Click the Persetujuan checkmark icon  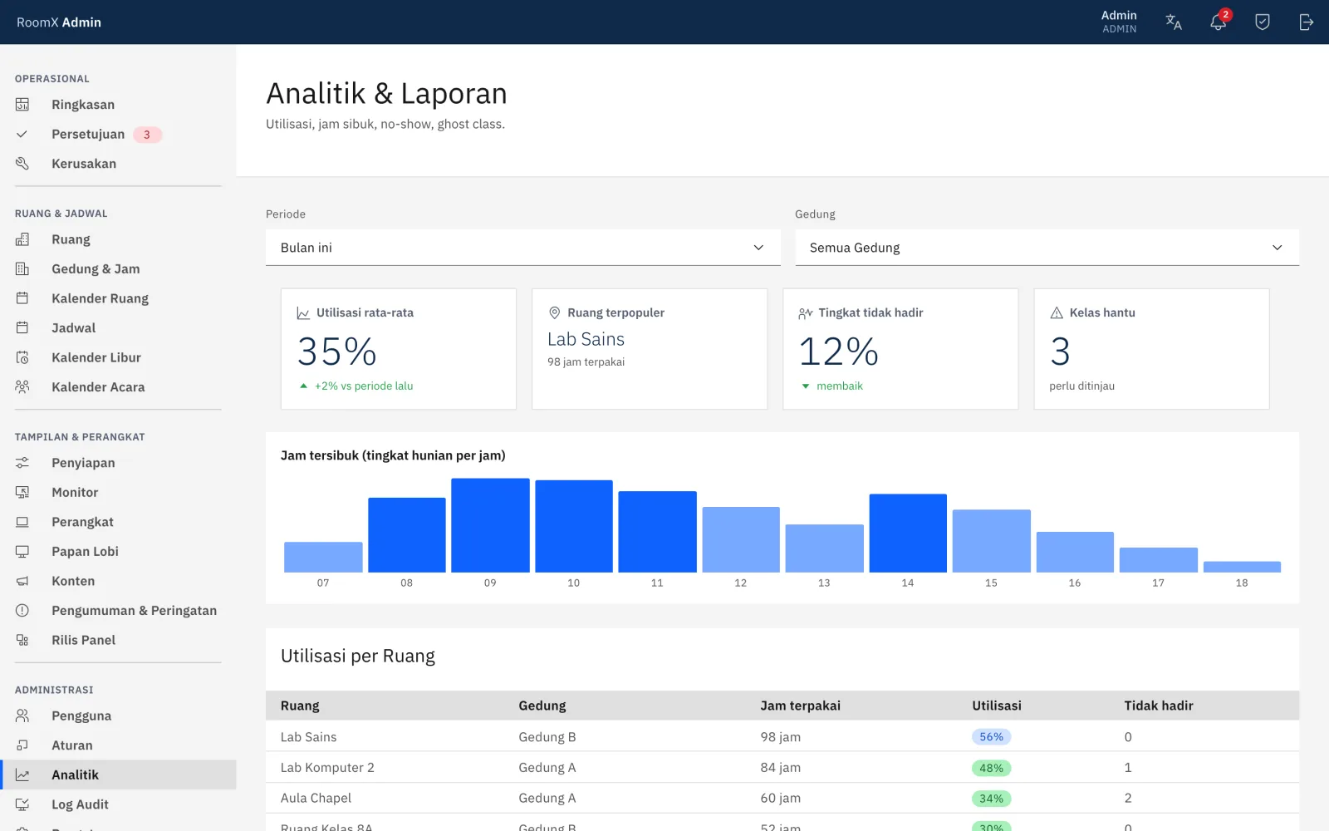click(22, 134)
